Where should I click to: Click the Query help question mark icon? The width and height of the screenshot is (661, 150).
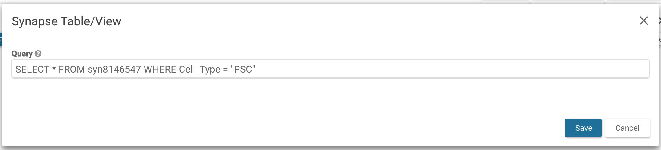(x=38, y=54)
